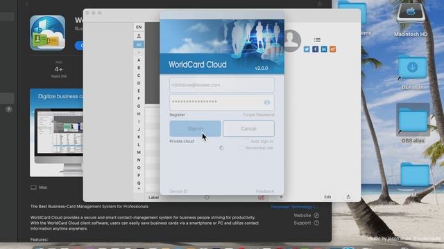Click the sync icon in bottom toolbar

coord(207,197)
